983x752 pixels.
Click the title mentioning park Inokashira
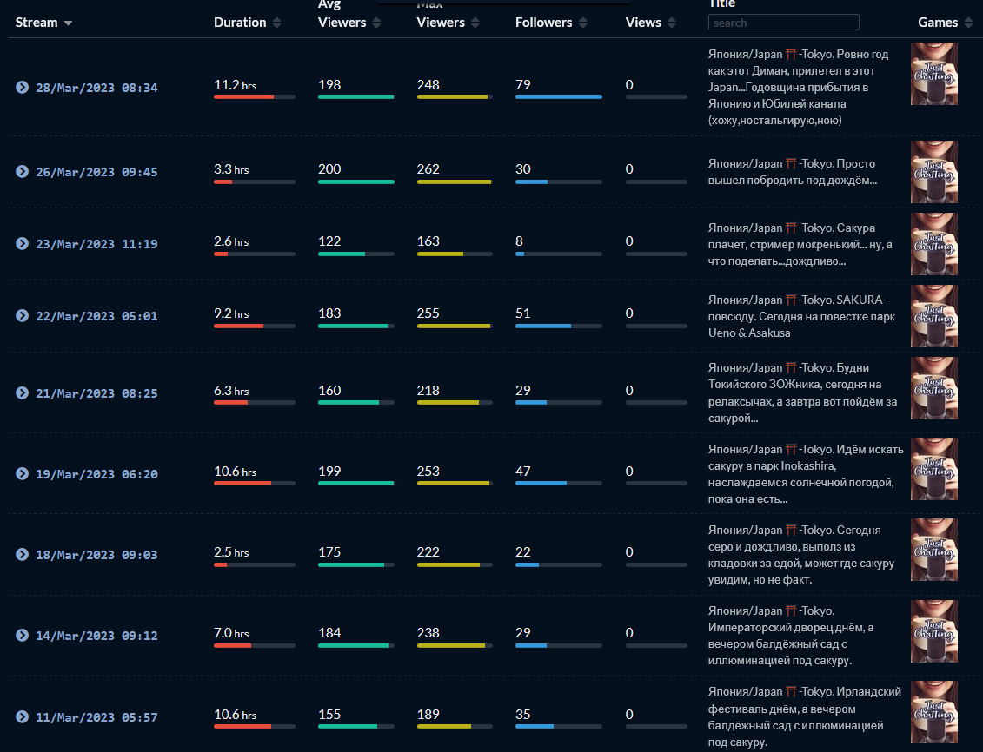[x=806, y=474]
